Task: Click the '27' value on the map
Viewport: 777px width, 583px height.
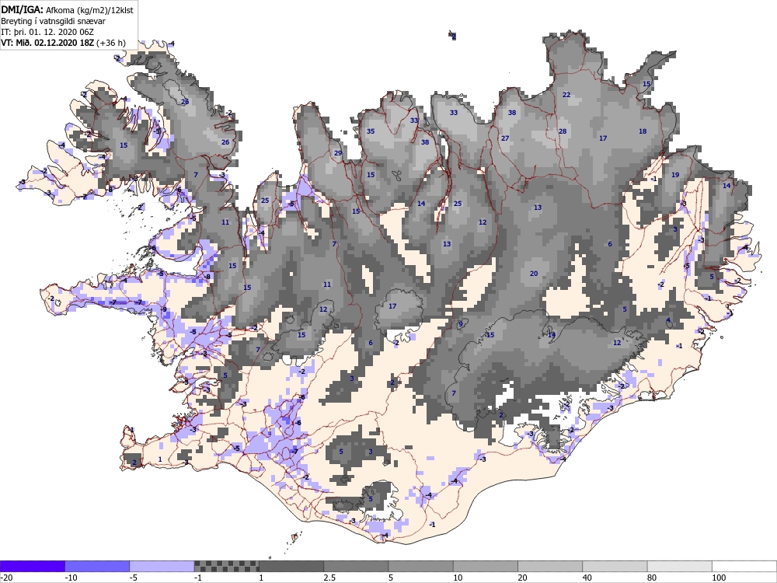Action: (505, 138)
